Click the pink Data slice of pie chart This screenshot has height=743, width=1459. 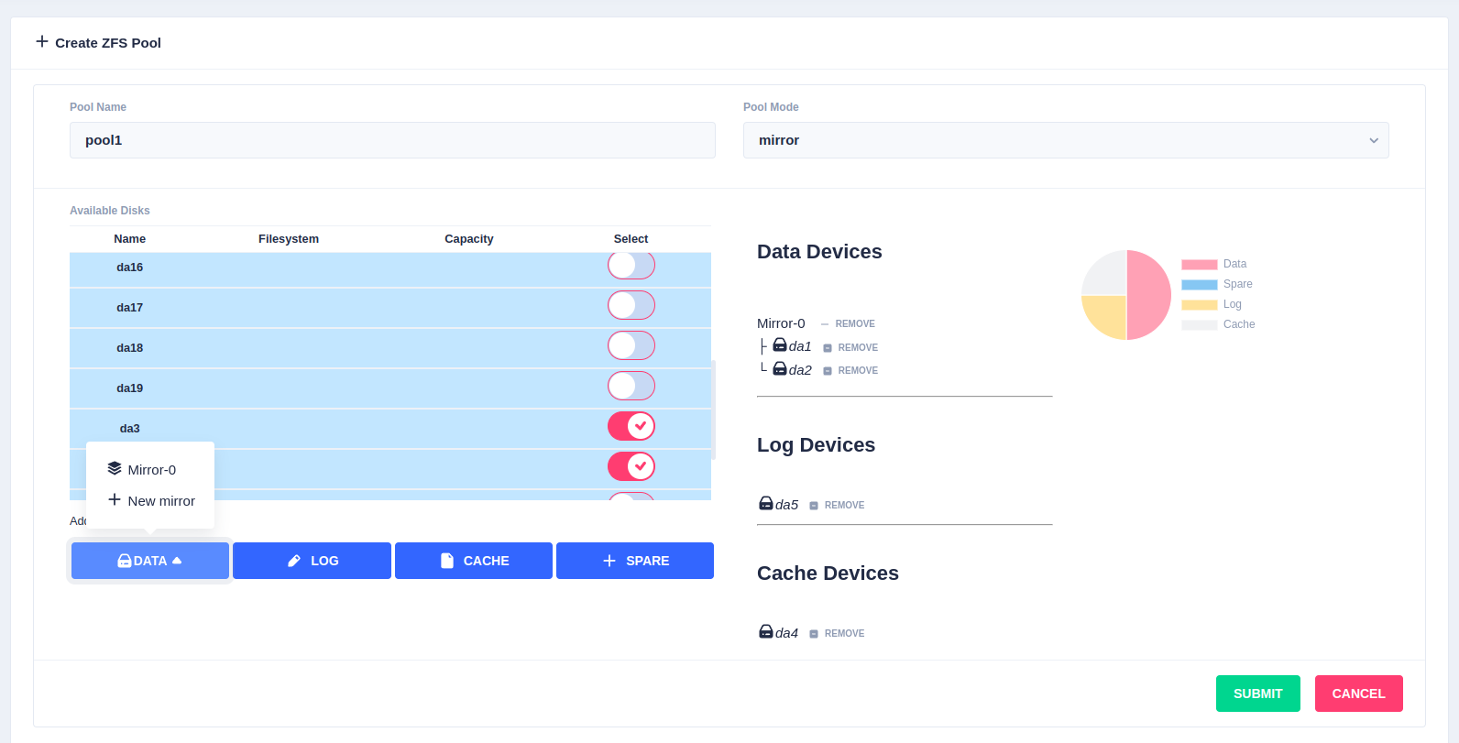[1149, 295]
